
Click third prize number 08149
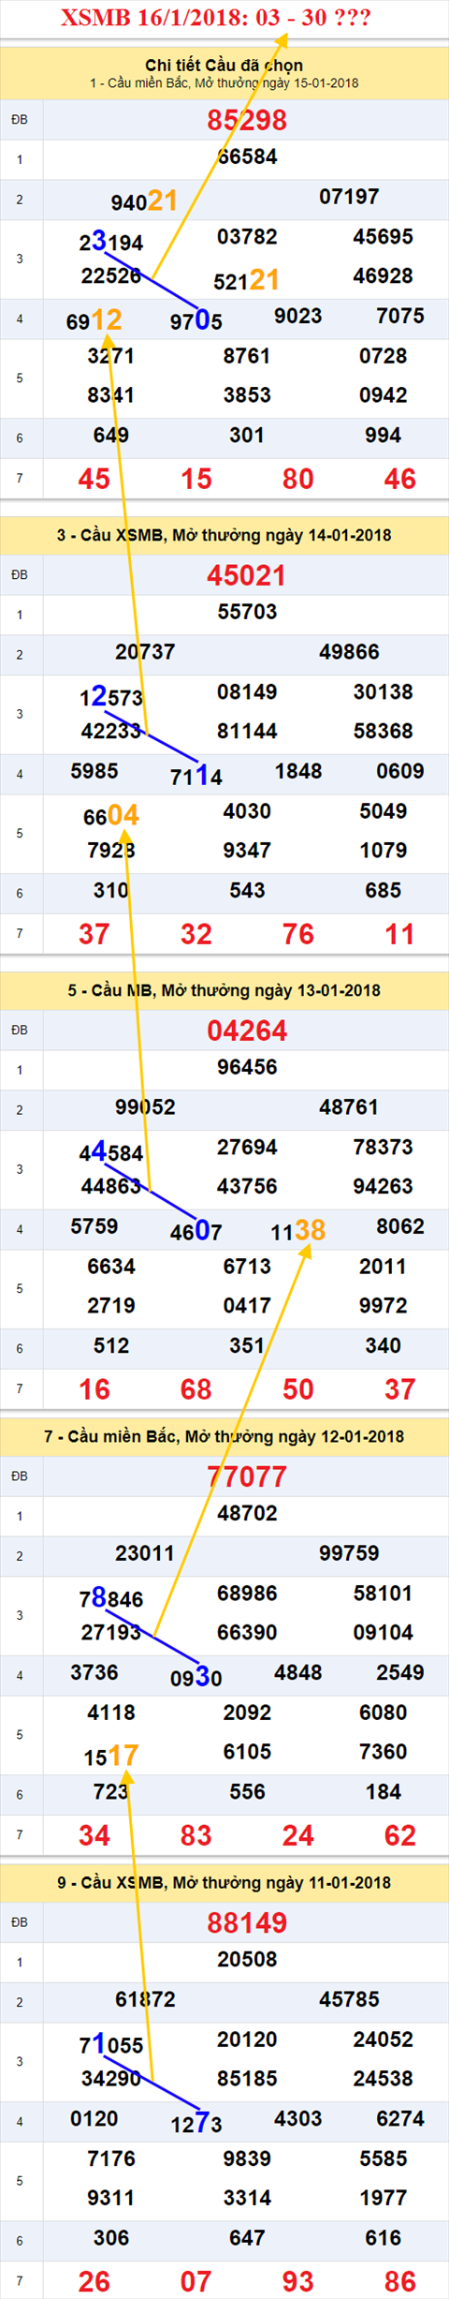pyautogui.click(x=247, y=692)
